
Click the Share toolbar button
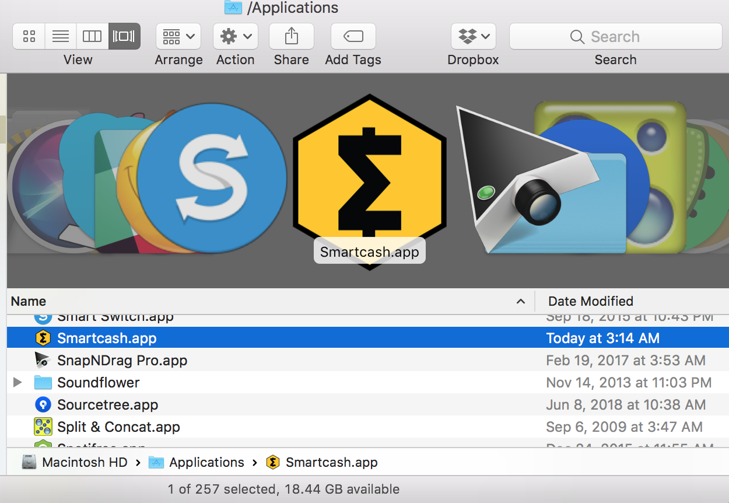tap(291, 37)
